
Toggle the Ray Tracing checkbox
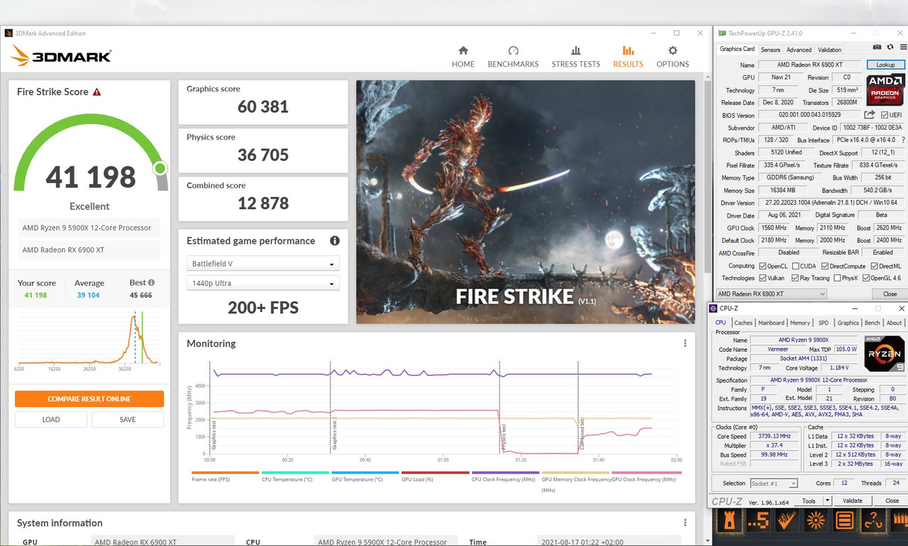coord(795,278)
